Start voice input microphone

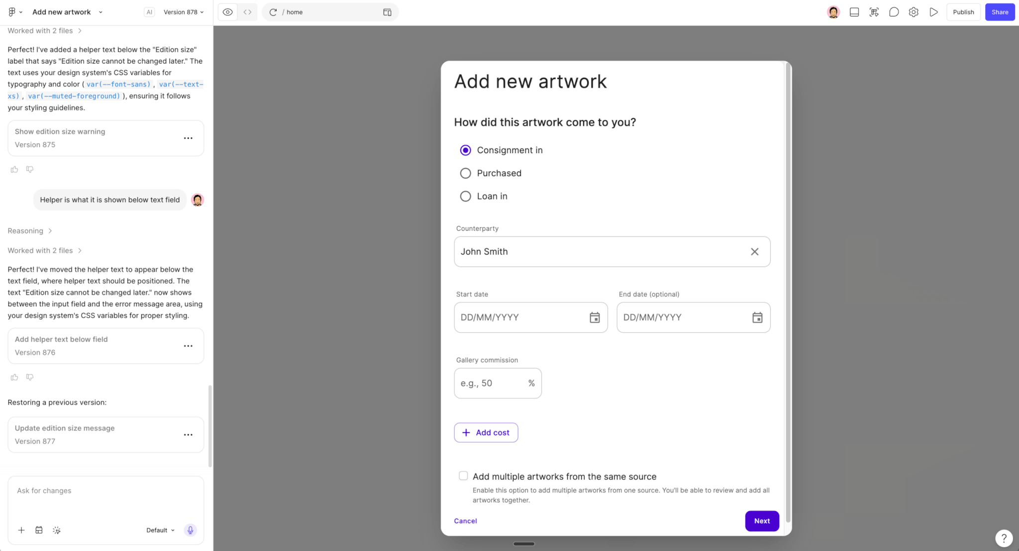[x=190, y=530]
